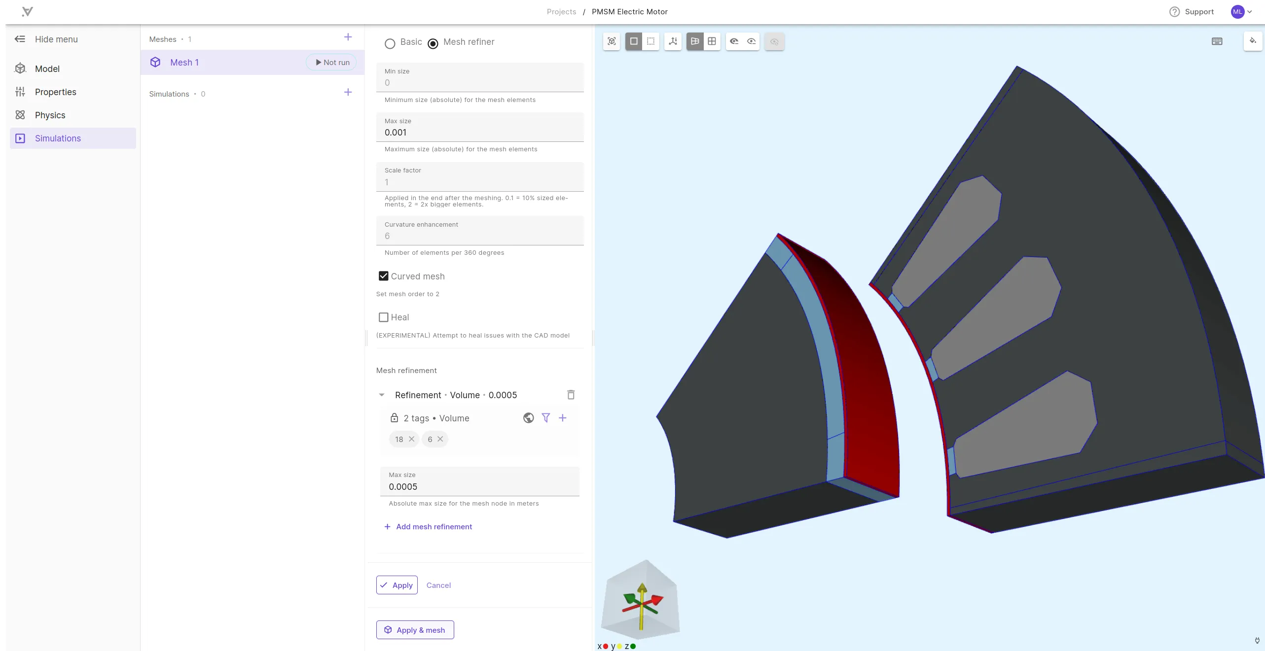This screenshot has width=1265, height=651.
Task: Add a tag with plus icon in tags row
Action: pyautogui.click(x=562, y=418)
